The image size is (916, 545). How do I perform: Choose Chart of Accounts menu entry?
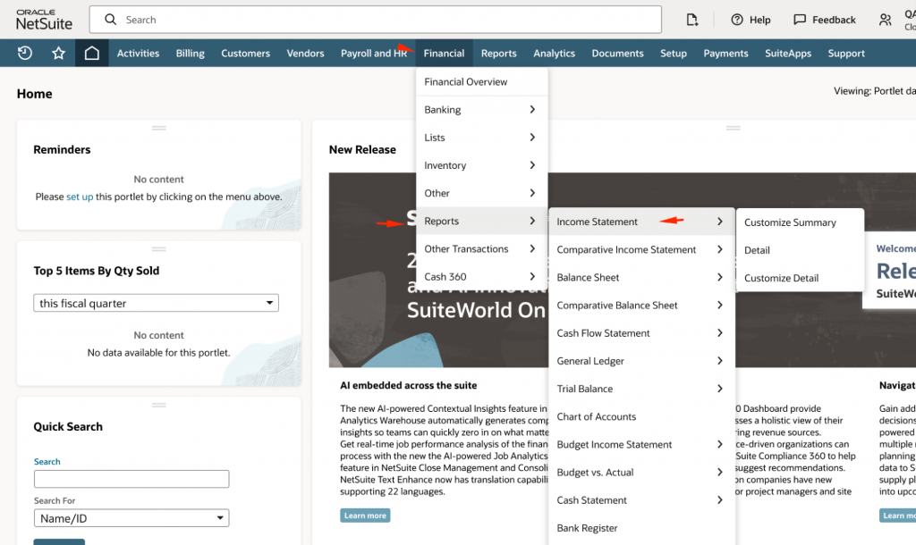tap(596, 416)
